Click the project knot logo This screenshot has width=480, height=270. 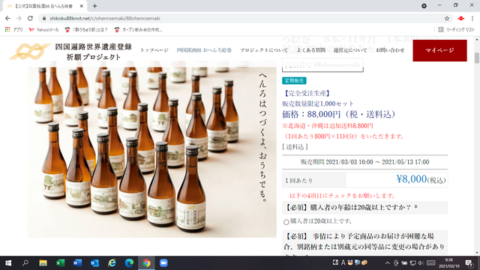point(30,52)
